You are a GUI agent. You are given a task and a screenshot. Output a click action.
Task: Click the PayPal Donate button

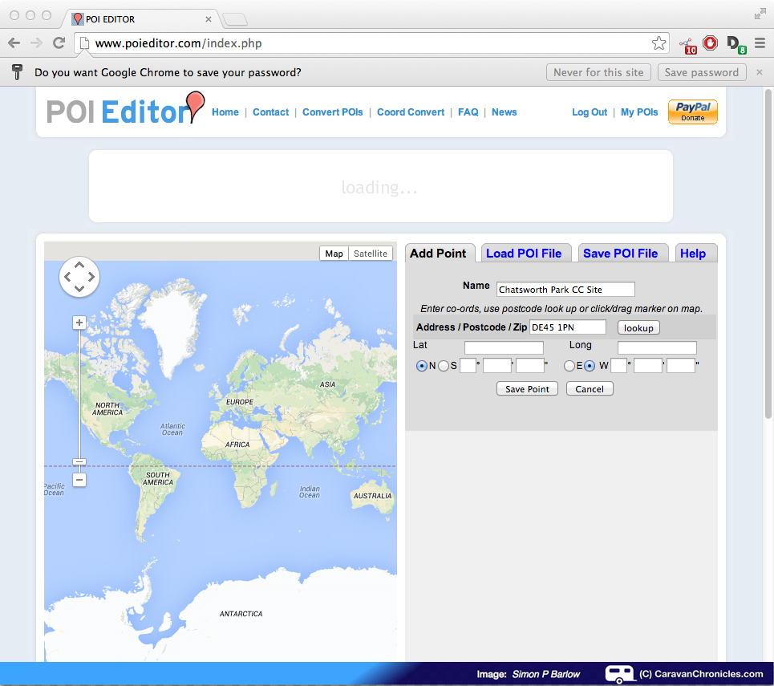tap(692, 112)
